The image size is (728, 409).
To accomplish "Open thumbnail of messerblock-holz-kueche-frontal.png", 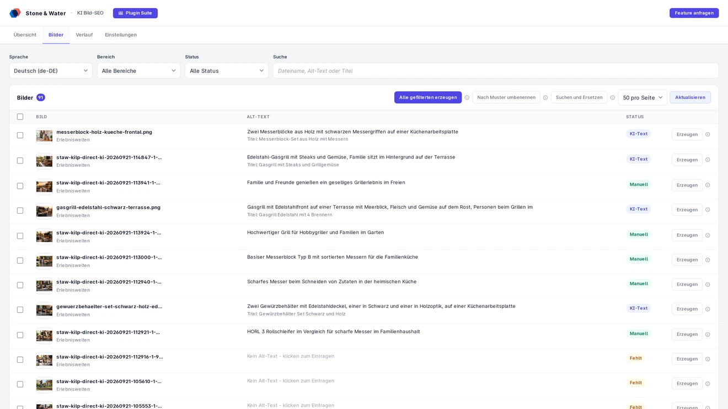I will tap(44, 135).
